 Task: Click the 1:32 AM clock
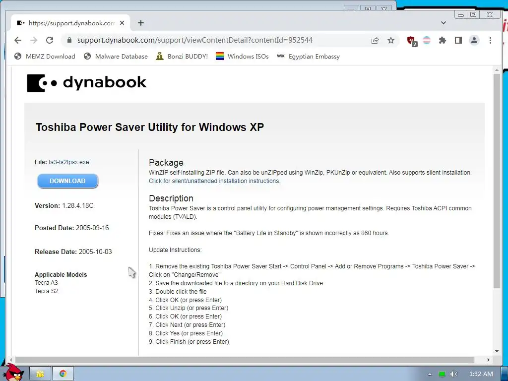pos(481,374)
